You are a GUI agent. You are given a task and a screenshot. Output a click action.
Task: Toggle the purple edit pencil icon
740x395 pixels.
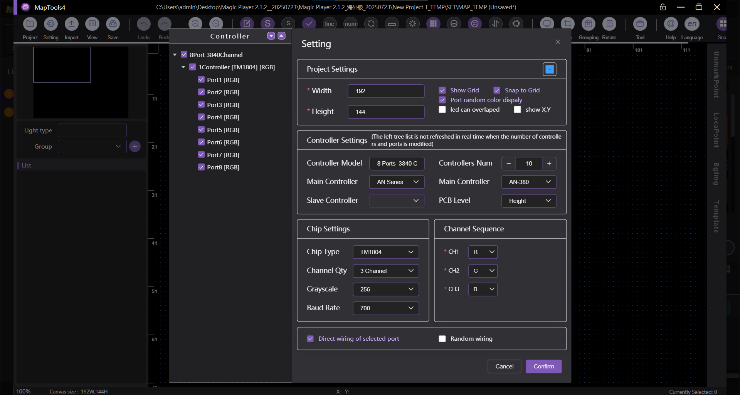tap(247, 23)
